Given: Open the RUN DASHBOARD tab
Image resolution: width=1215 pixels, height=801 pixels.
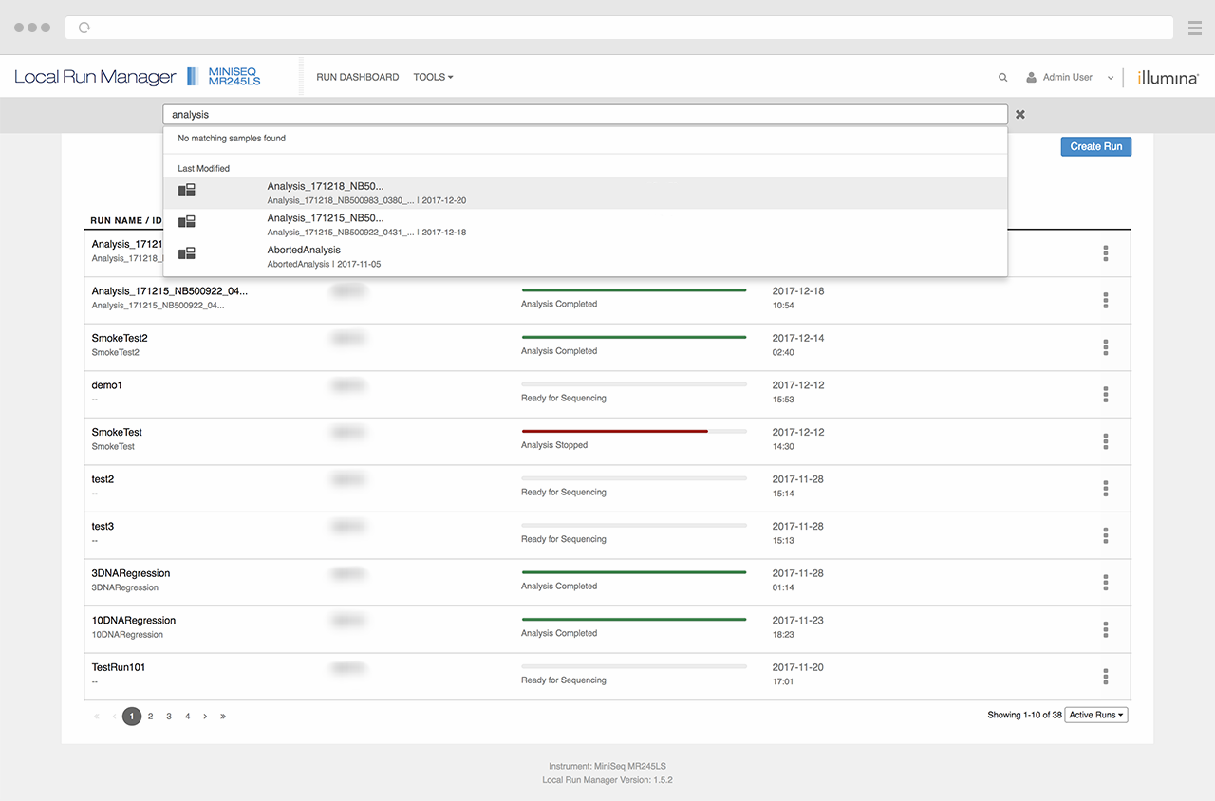Looking at the screenshot, I should point(357,77).
